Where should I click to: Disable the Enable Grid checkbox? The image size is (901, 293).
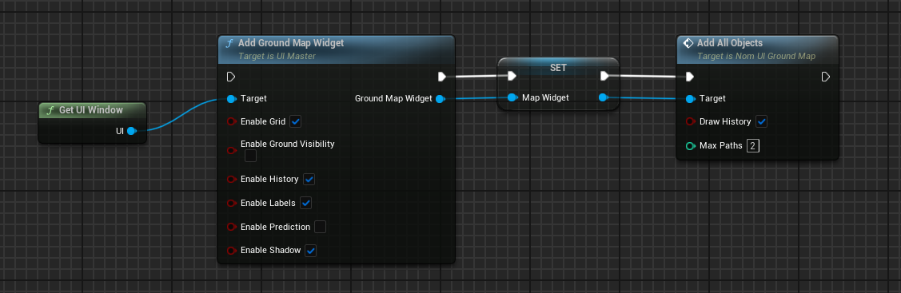[295, 121]
